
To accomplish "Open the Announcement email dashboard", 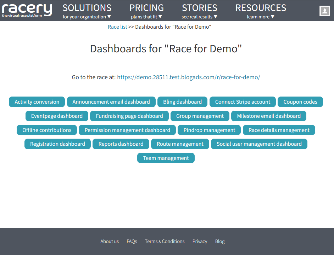I will coord(111,102).
